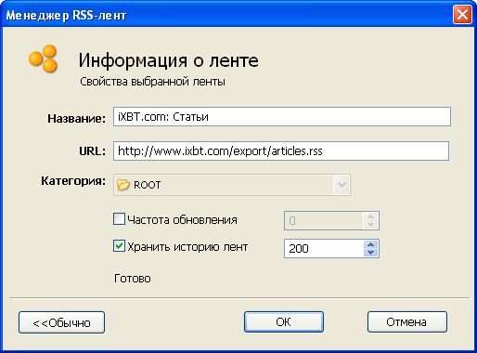This screenshot has height=353, width=477.
Task: Click the update frequency down arrow
Action: [x=371, y=225]
